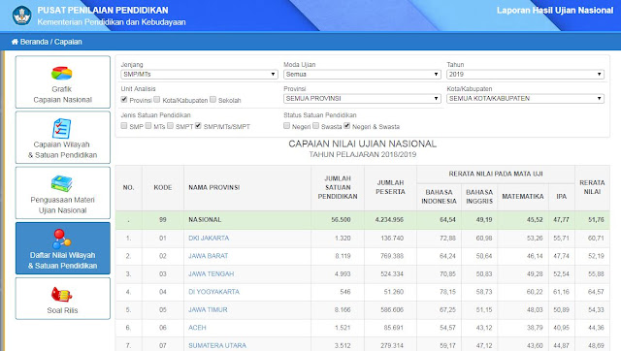Check the Kota/Kabupaten unit analisis checkbox

[x=157, y=99]
